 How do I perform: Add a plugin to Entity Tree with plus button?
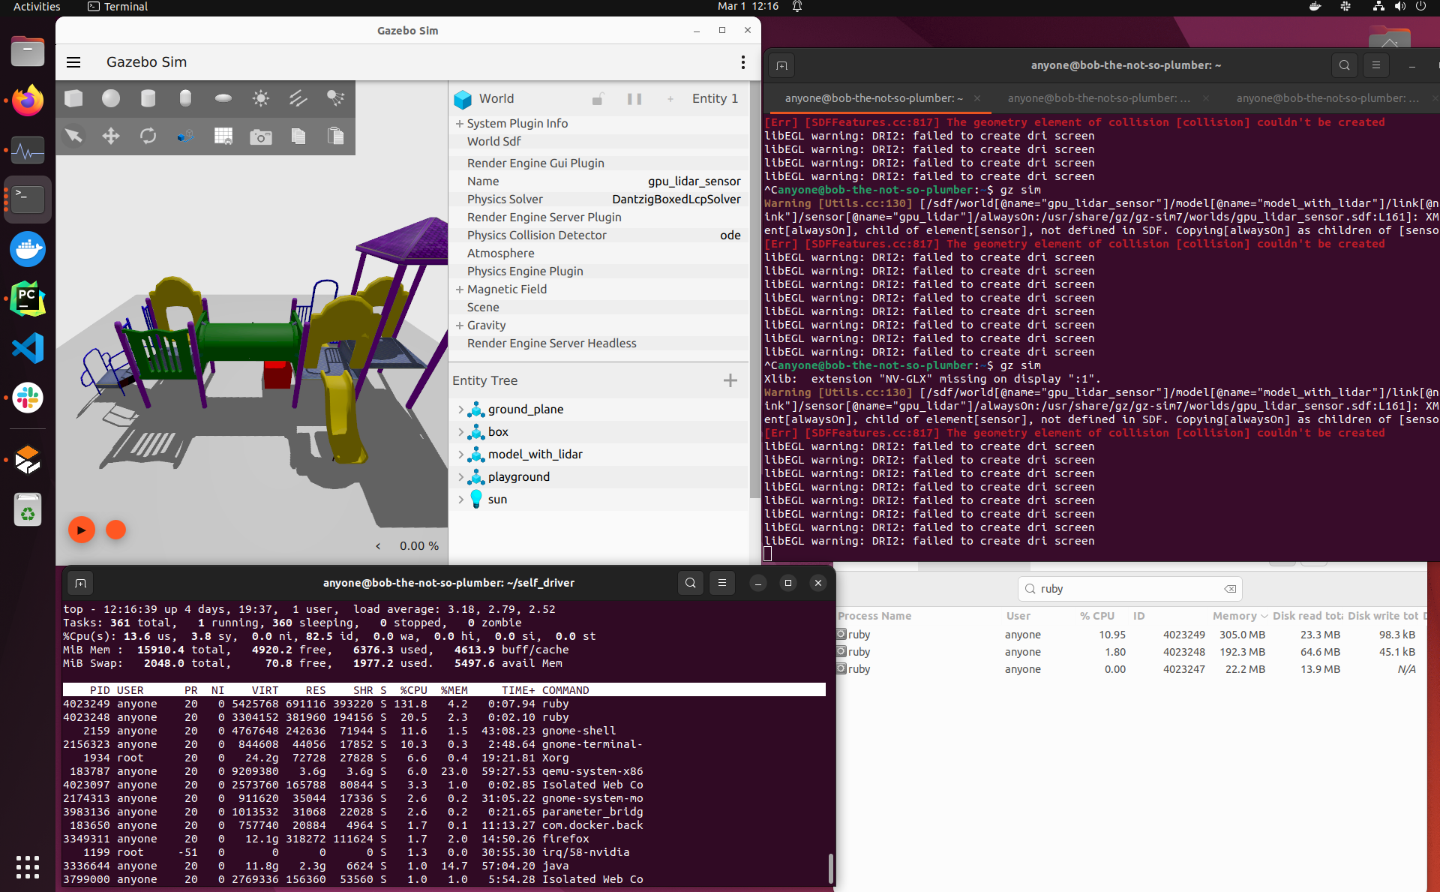[x=730, y=380]
